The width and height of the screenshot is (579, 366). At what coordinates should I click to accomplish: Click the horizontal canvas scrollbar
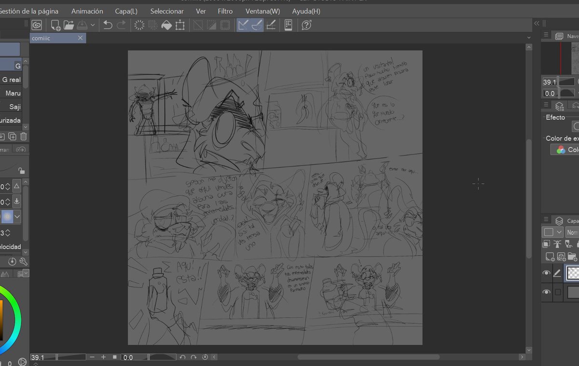[x=368, y=357]
